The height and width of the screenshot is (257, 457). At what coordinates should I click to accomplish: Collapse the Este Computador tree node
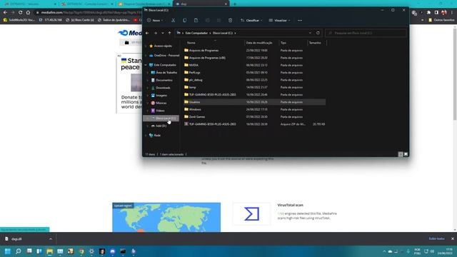pyautogui.click(x=146, y=65)
